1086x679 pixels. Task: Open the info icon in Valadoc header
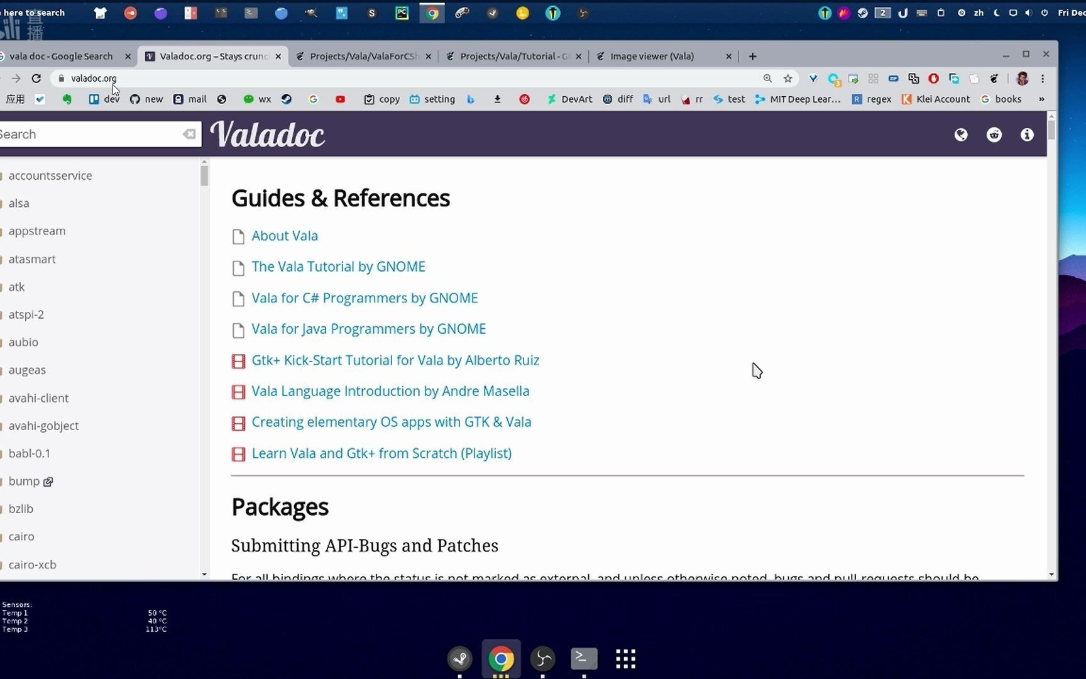pyautogui.click(x=1027, y=135)
